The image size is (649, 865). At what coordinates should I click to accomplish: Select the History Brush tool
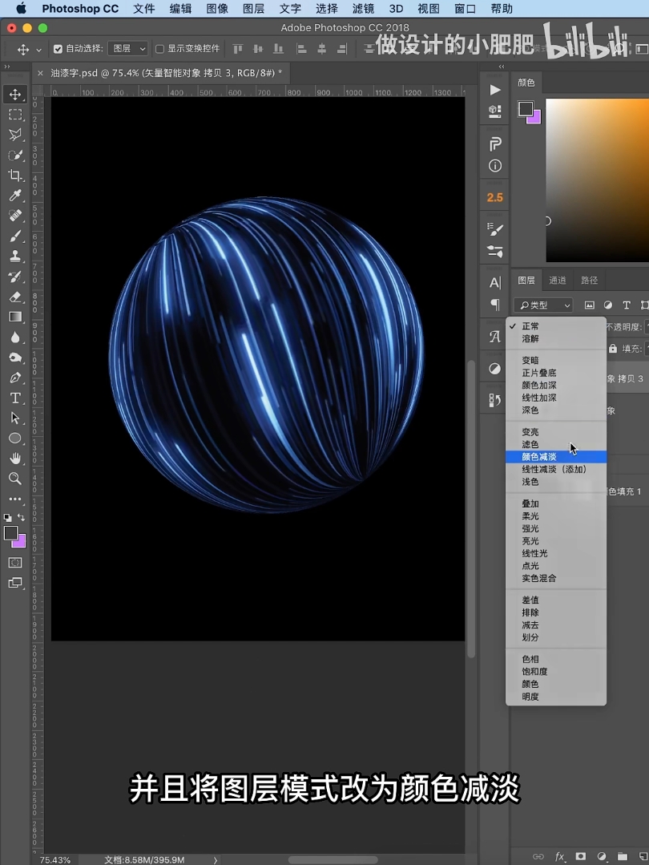pos(15,277)
